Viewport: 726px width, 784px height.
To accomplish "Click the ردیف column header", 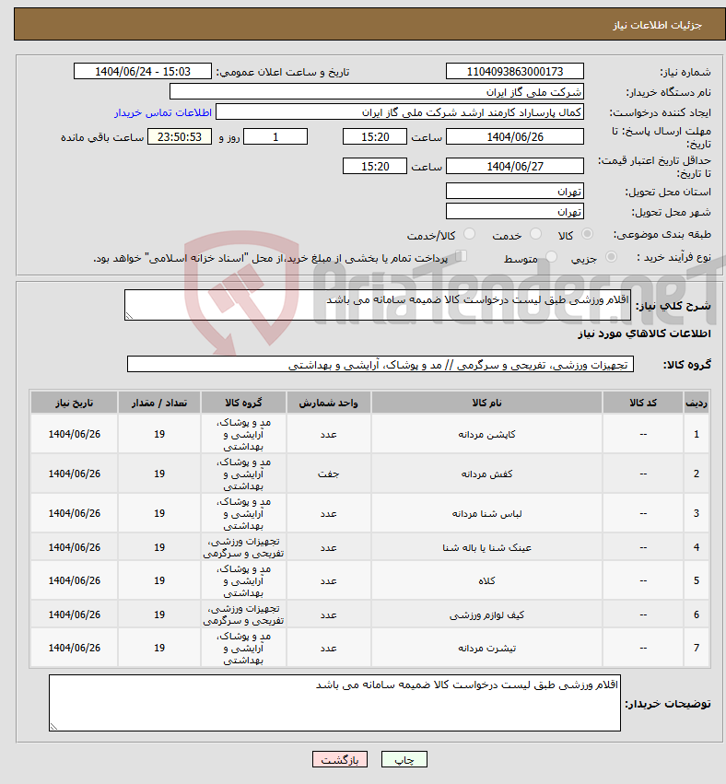I will coord(697,403).
